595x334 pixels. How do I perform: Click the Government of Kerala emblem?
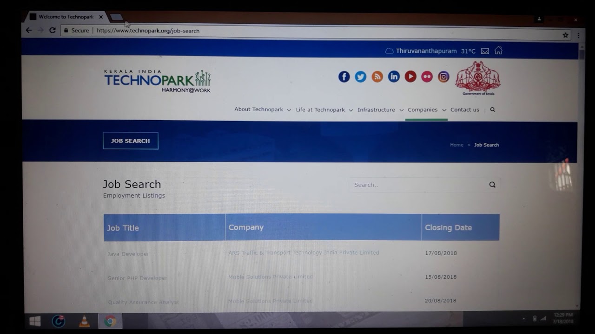[x=478, y=78]
